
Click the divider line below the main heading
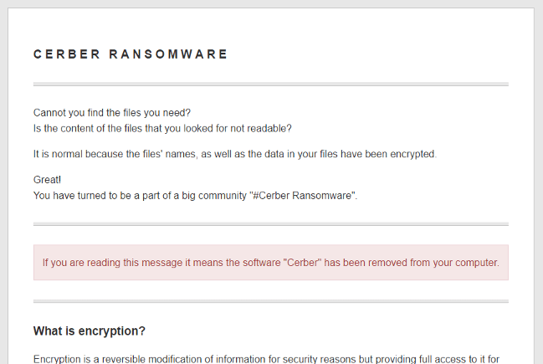(270, 85)
